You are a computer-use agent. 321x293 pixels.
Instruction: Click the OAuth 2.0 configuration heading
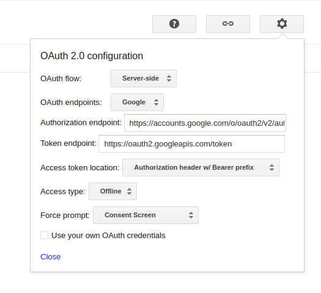pyautogui.click(x=92, y=56)
